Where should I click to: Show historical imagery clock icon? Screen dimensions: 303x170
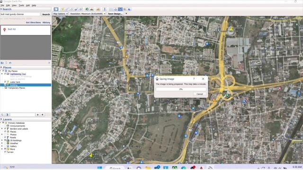pyautogui.click(x=87, y=9)
